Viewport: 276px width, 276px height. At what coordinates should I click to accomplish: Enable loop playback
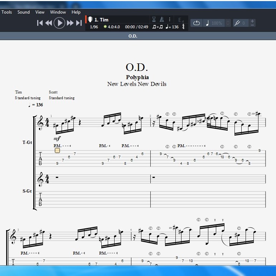[197, 23]
